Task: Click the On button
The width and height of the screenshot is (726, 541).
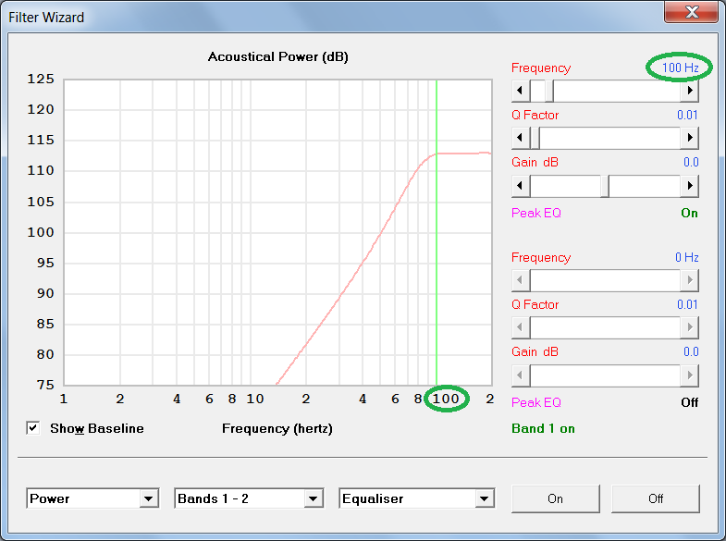Action: pos(556,498)
